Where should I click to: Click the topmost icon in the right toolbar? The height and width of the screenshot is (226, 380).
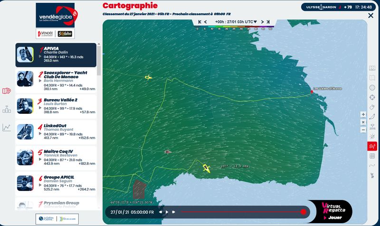(x=372, y=68)
